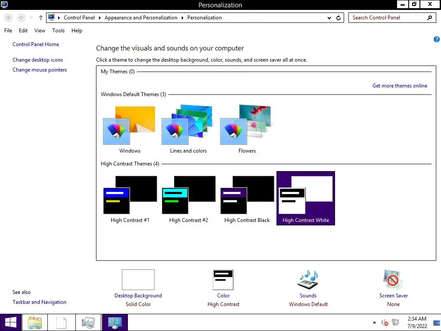Click the network tray icon
The image size is (441, 331).
[x=395, y=322]
